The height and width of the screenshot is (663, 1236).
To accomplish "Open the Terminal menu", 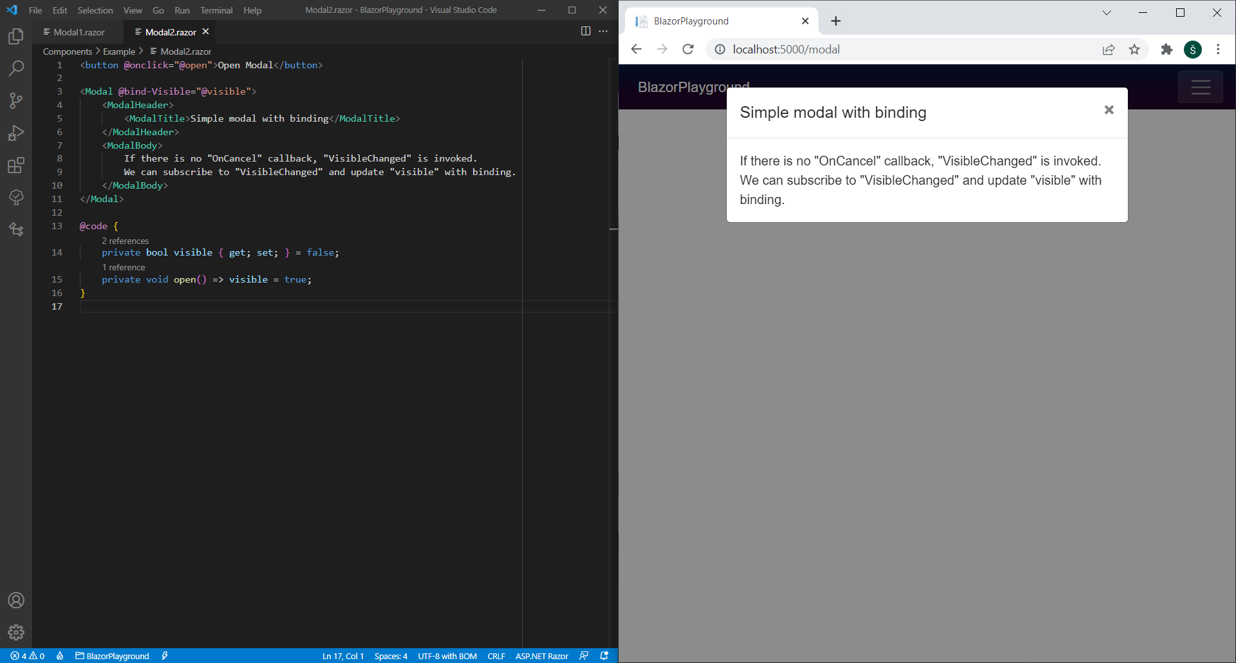I will (216, 10).
